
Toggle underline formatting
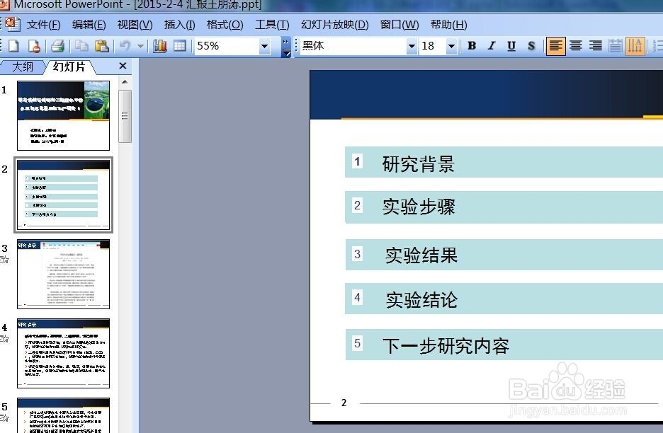click(x=510, y=45)
